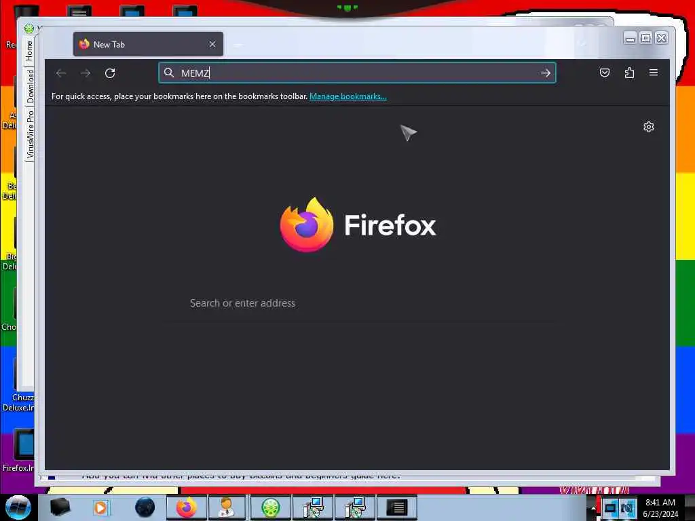Maximize the Firefox window
695x521 pixels.
coord(646,38)
